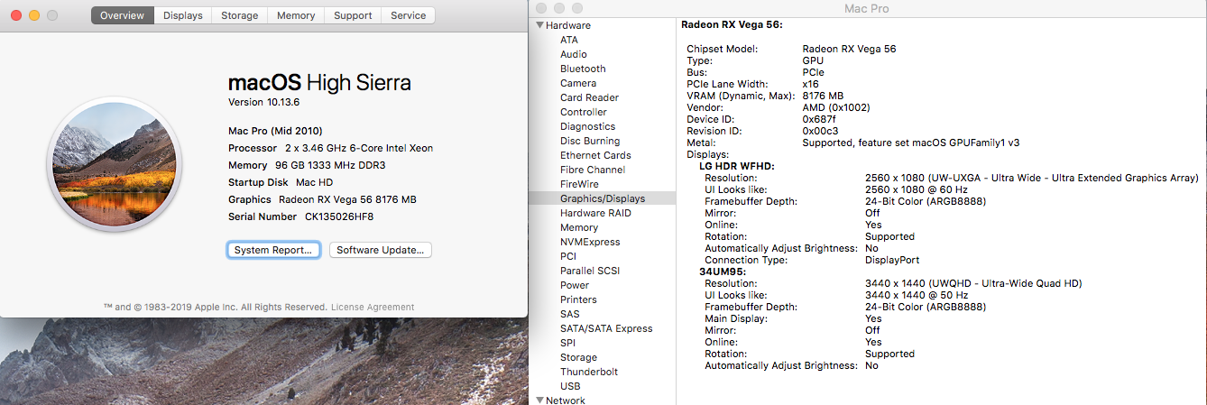
Task: Click the Mac Pro (Mid 2010) model text
Action: tap(275, 131)
